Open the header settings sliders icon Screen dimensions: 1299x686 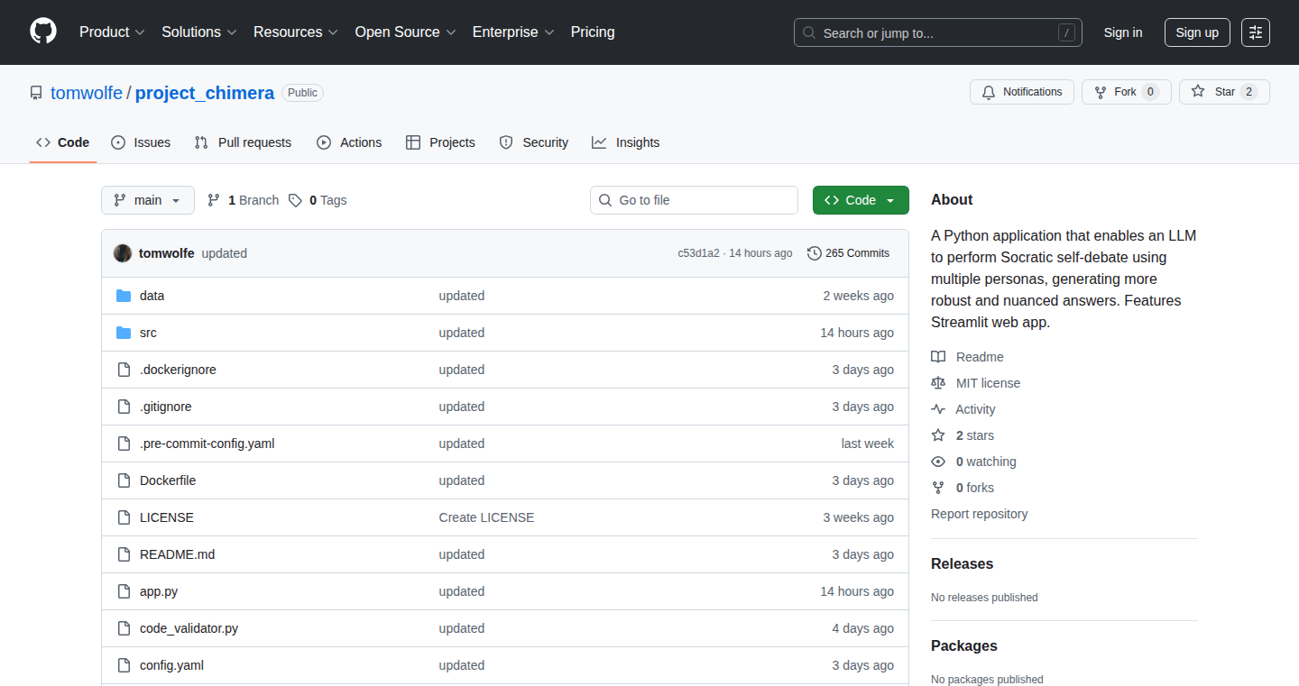click(1256, 32)
